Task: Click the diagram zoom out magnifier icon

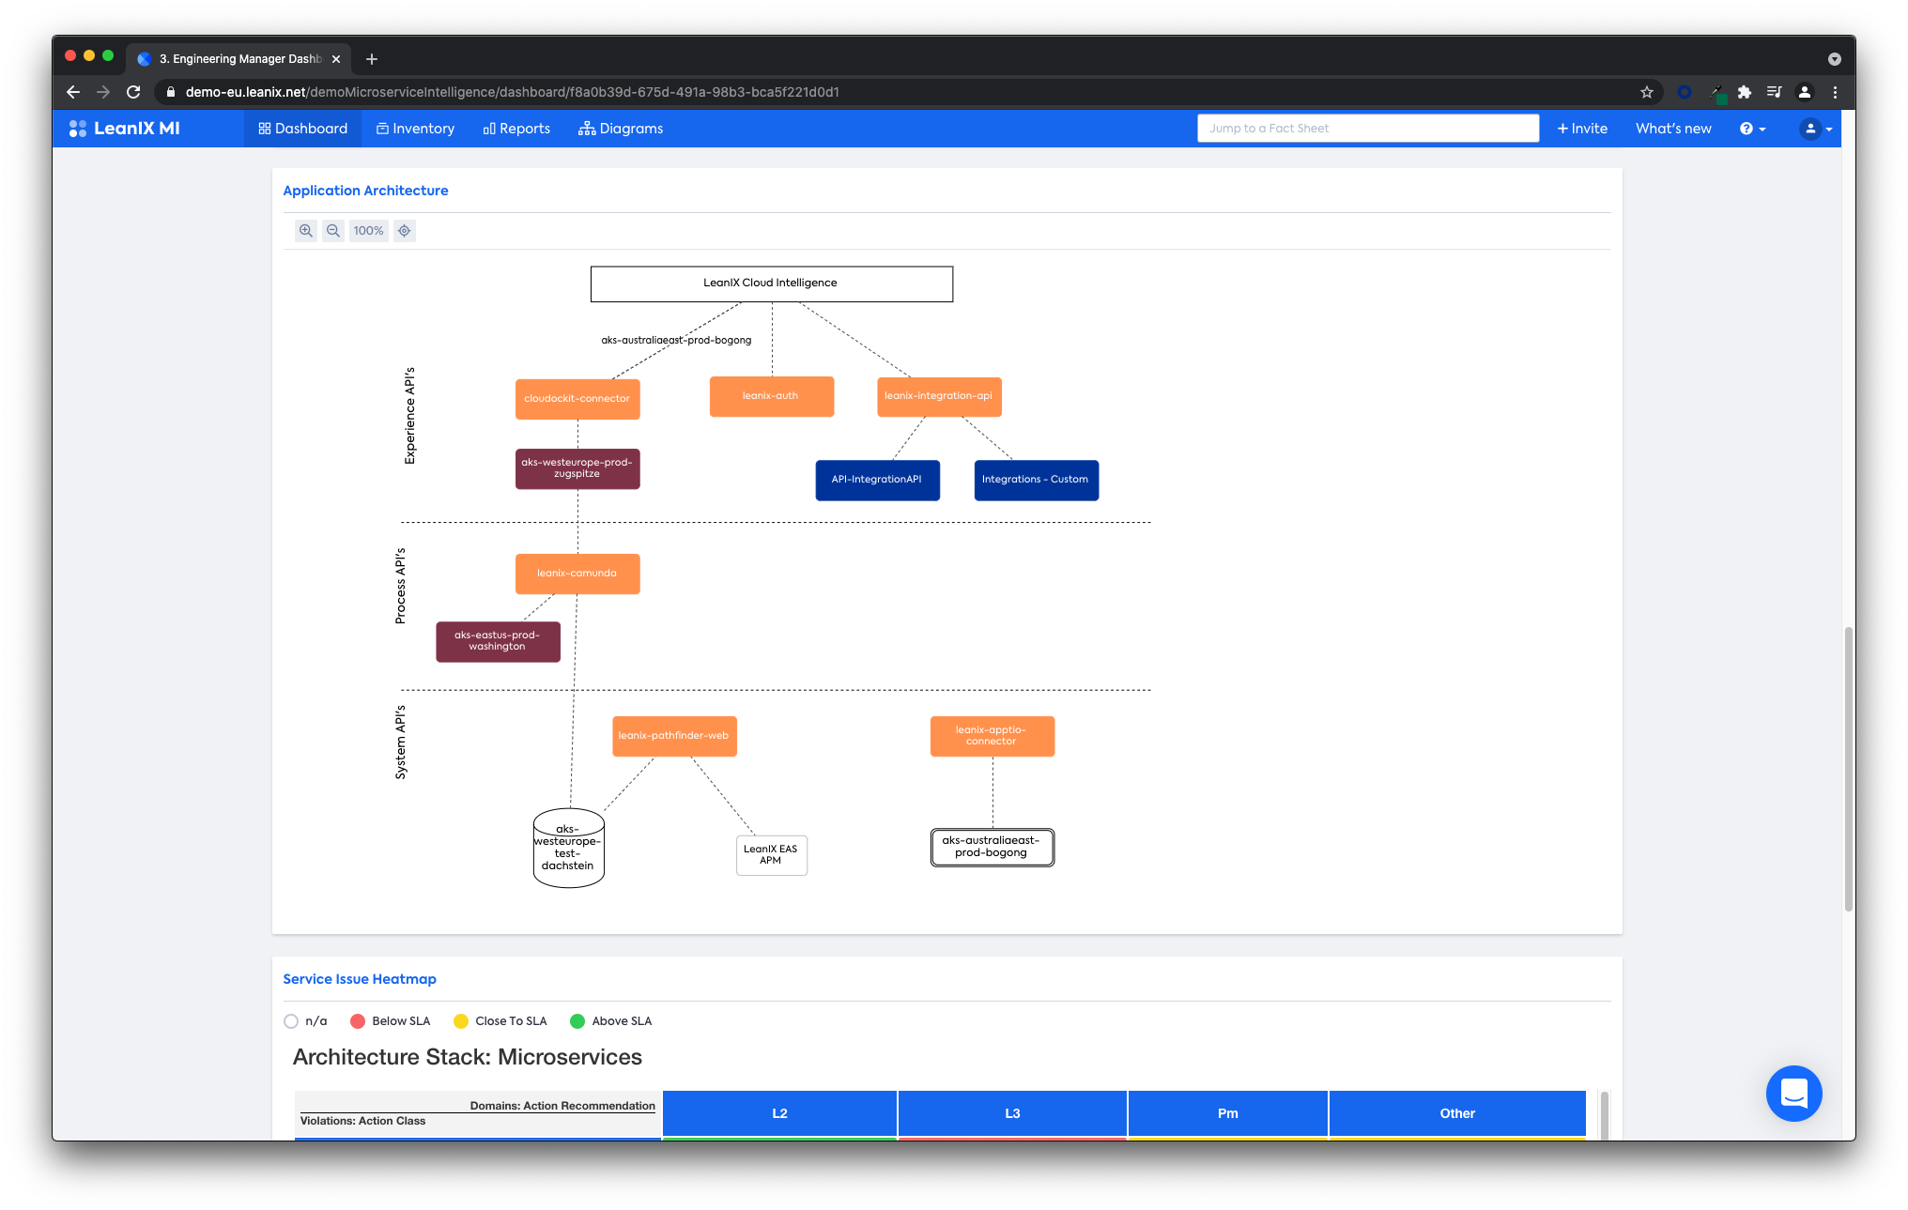Action: (333, 231)
